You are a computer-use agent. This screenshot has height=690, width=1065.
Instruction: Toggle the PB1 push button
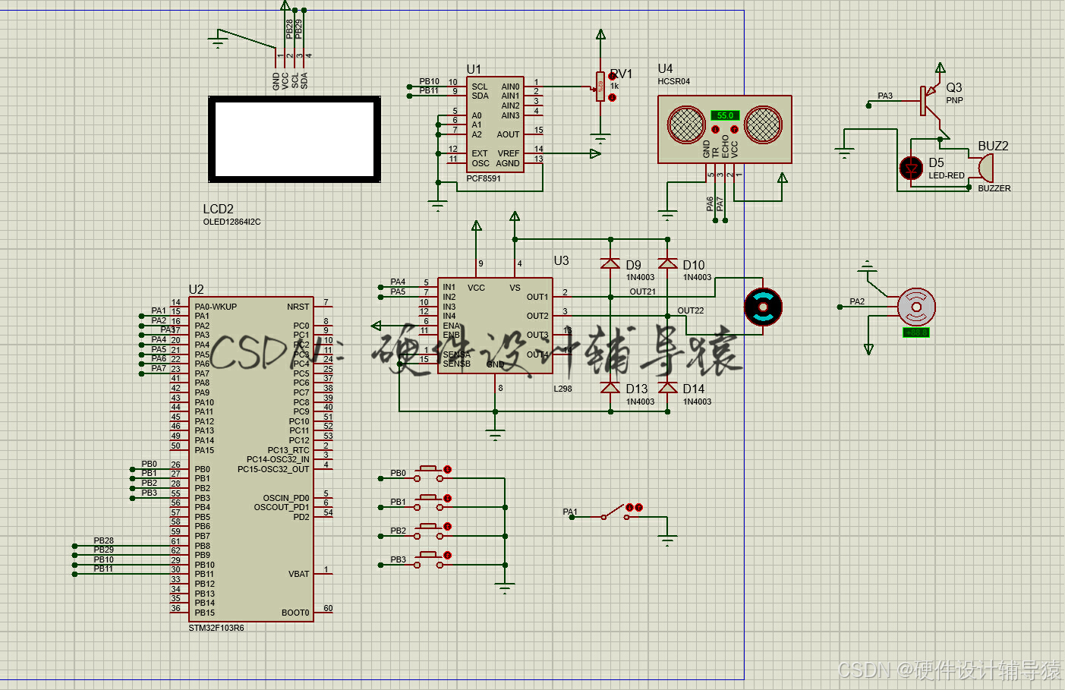click(429, 501)
